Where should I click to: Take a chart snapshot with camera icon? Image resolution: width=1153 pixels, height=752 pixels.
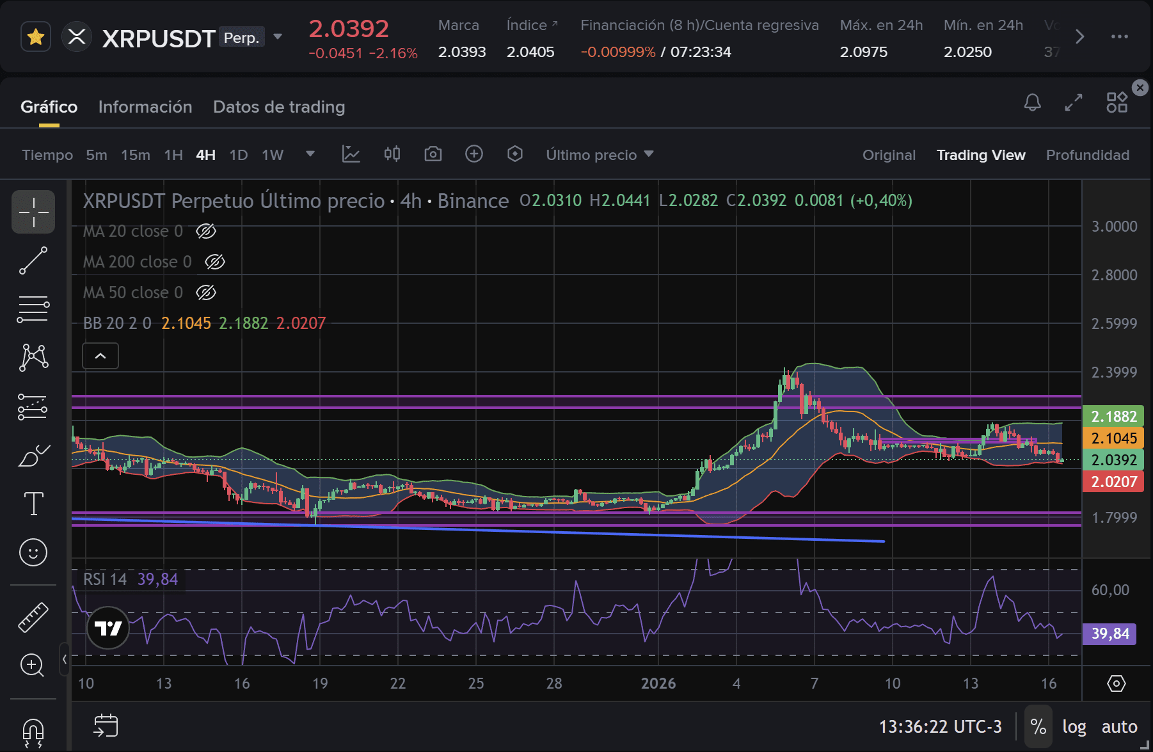[433, 154]
